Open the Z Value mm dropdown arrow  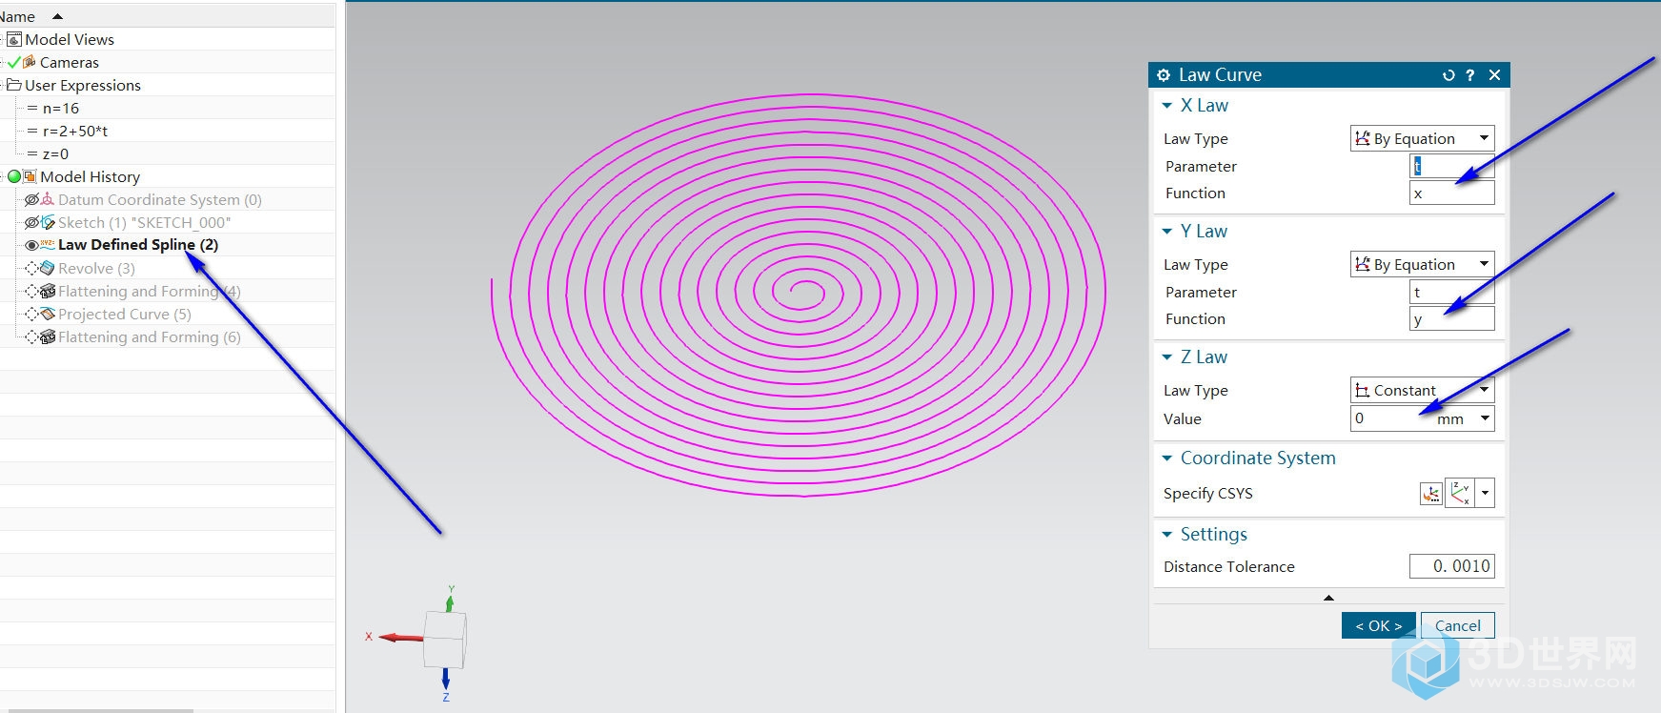(1485, 418)
